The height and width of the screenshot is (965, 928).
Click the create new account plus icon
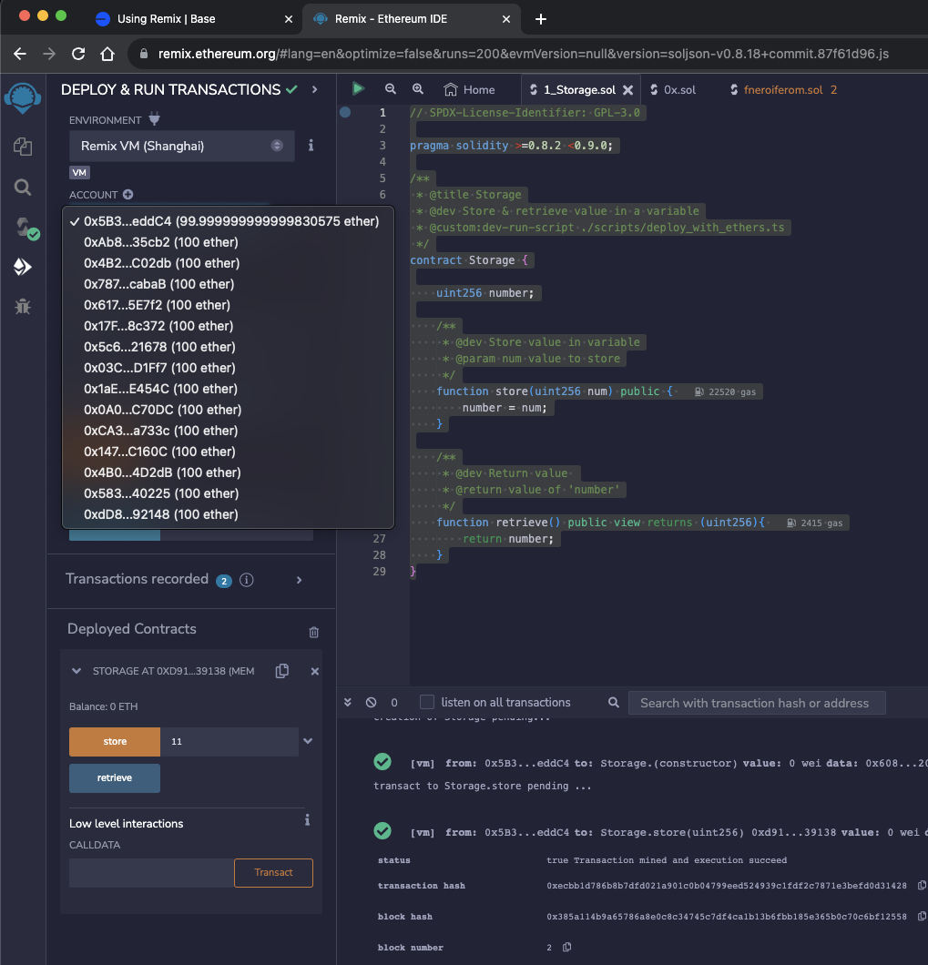tap(128, 195)
